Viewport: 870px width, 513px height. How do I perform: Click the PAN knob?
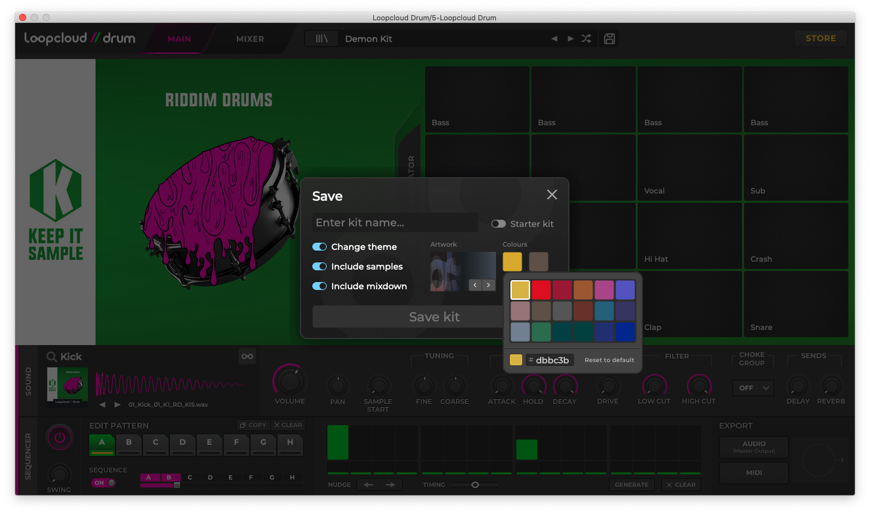338,385
